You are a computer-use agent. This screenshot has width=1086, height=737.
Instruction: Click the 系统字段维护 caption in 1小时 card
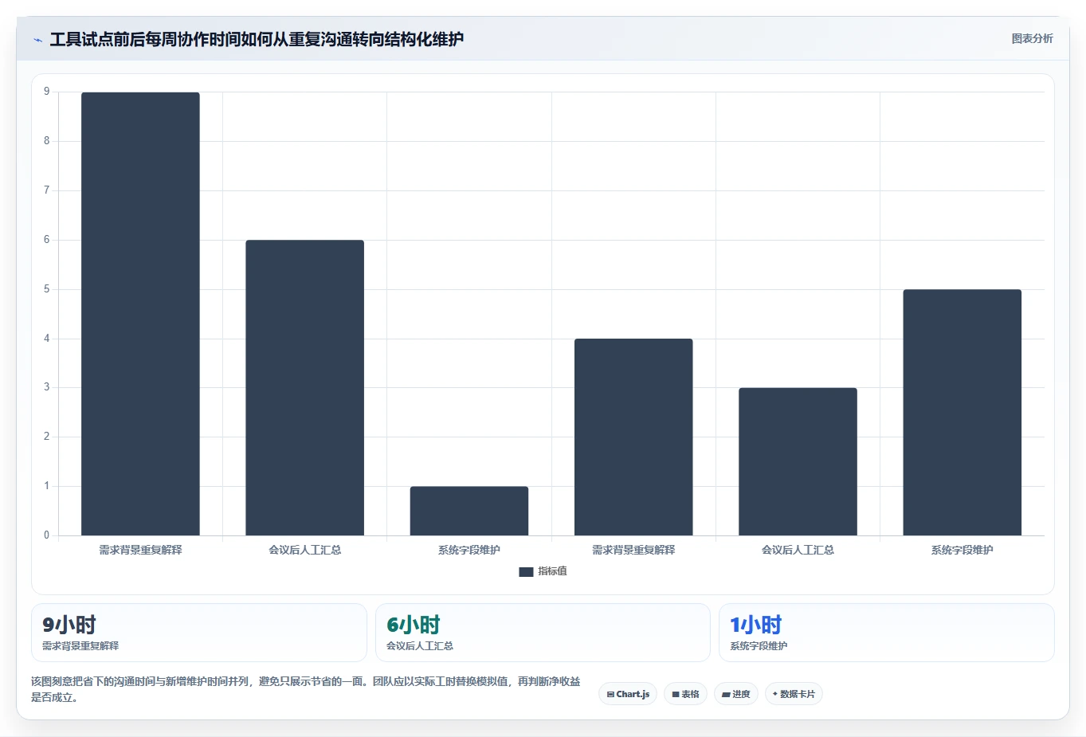pyautogui.click(x=759, y=646)
